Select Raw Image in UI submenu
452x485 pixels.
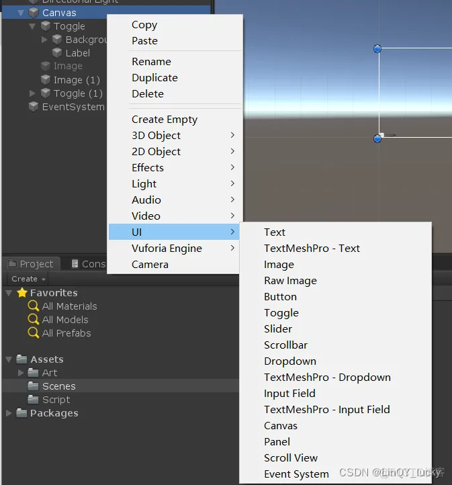335,281
